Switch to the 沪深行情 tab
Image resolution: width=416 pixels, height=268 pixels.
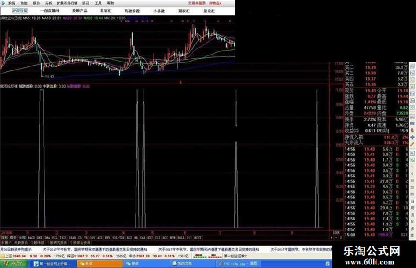20,11
